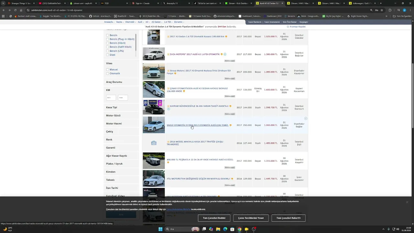Open the ZAZA MOTORS 2017 Audi A3 listing
Screen dimensions: 414x233
pos(195,54)
